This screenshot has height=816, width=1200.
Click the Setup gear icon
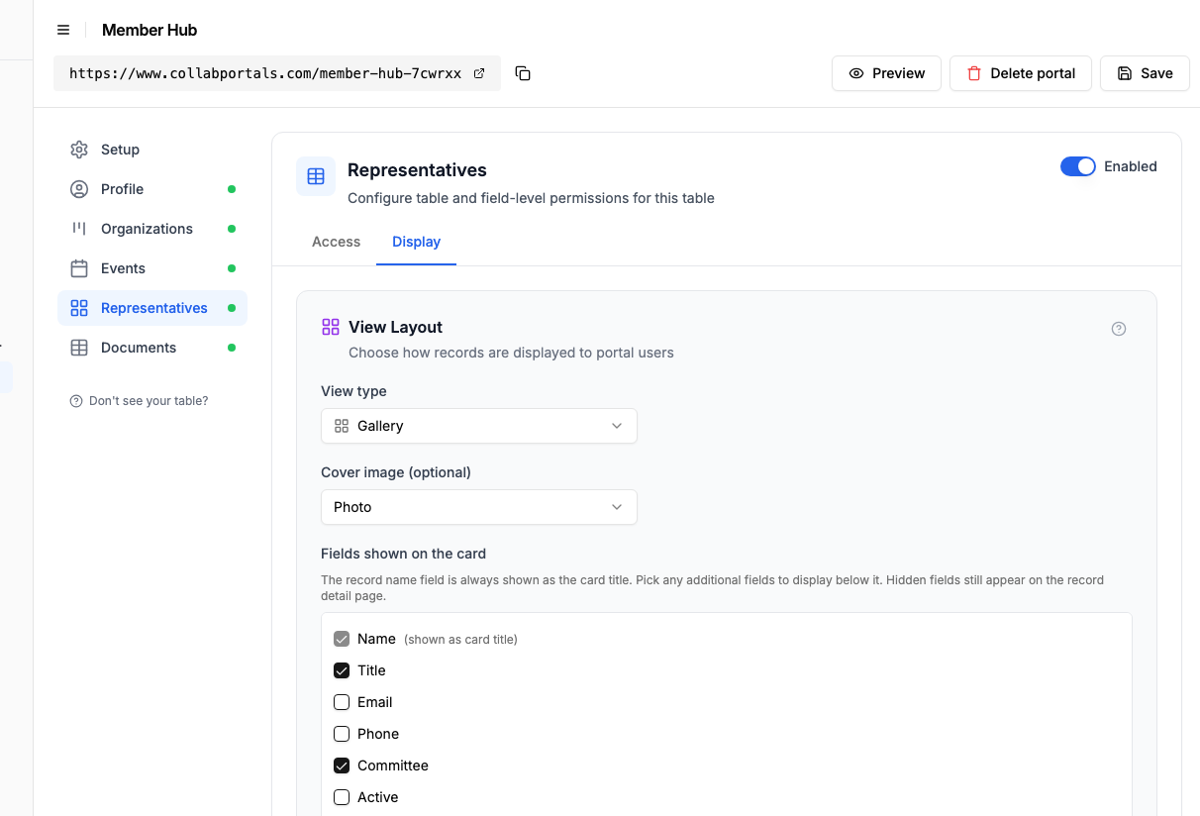pos(79,150)
